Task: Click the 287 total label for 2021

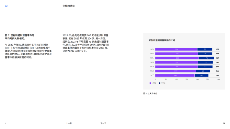Action: point(217,58)
